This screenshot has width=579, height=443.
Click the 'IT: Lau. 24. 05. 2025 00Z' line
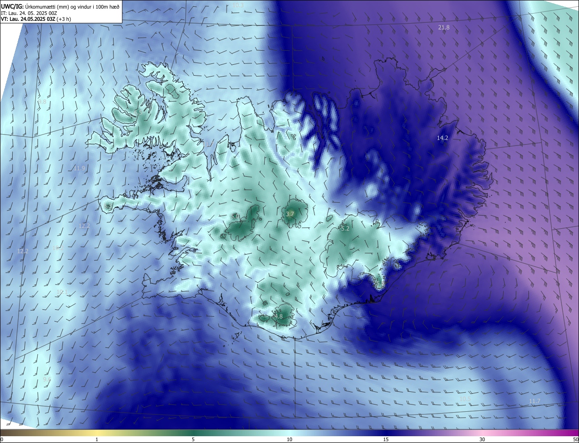(x=28, y=13)
